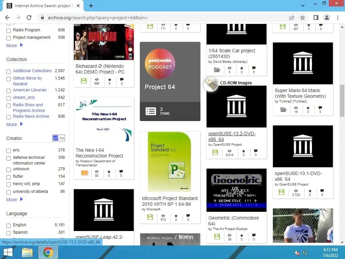Open the Chrome three-dot menu
Image resolution: width=345 pixels, height=259 pixels.
click(338, 18)
